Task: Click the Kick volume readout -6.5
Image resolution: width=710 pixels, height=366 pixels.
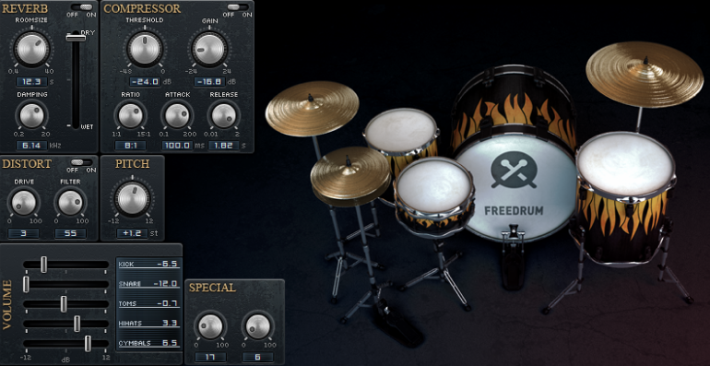Action: pos(148,264)
